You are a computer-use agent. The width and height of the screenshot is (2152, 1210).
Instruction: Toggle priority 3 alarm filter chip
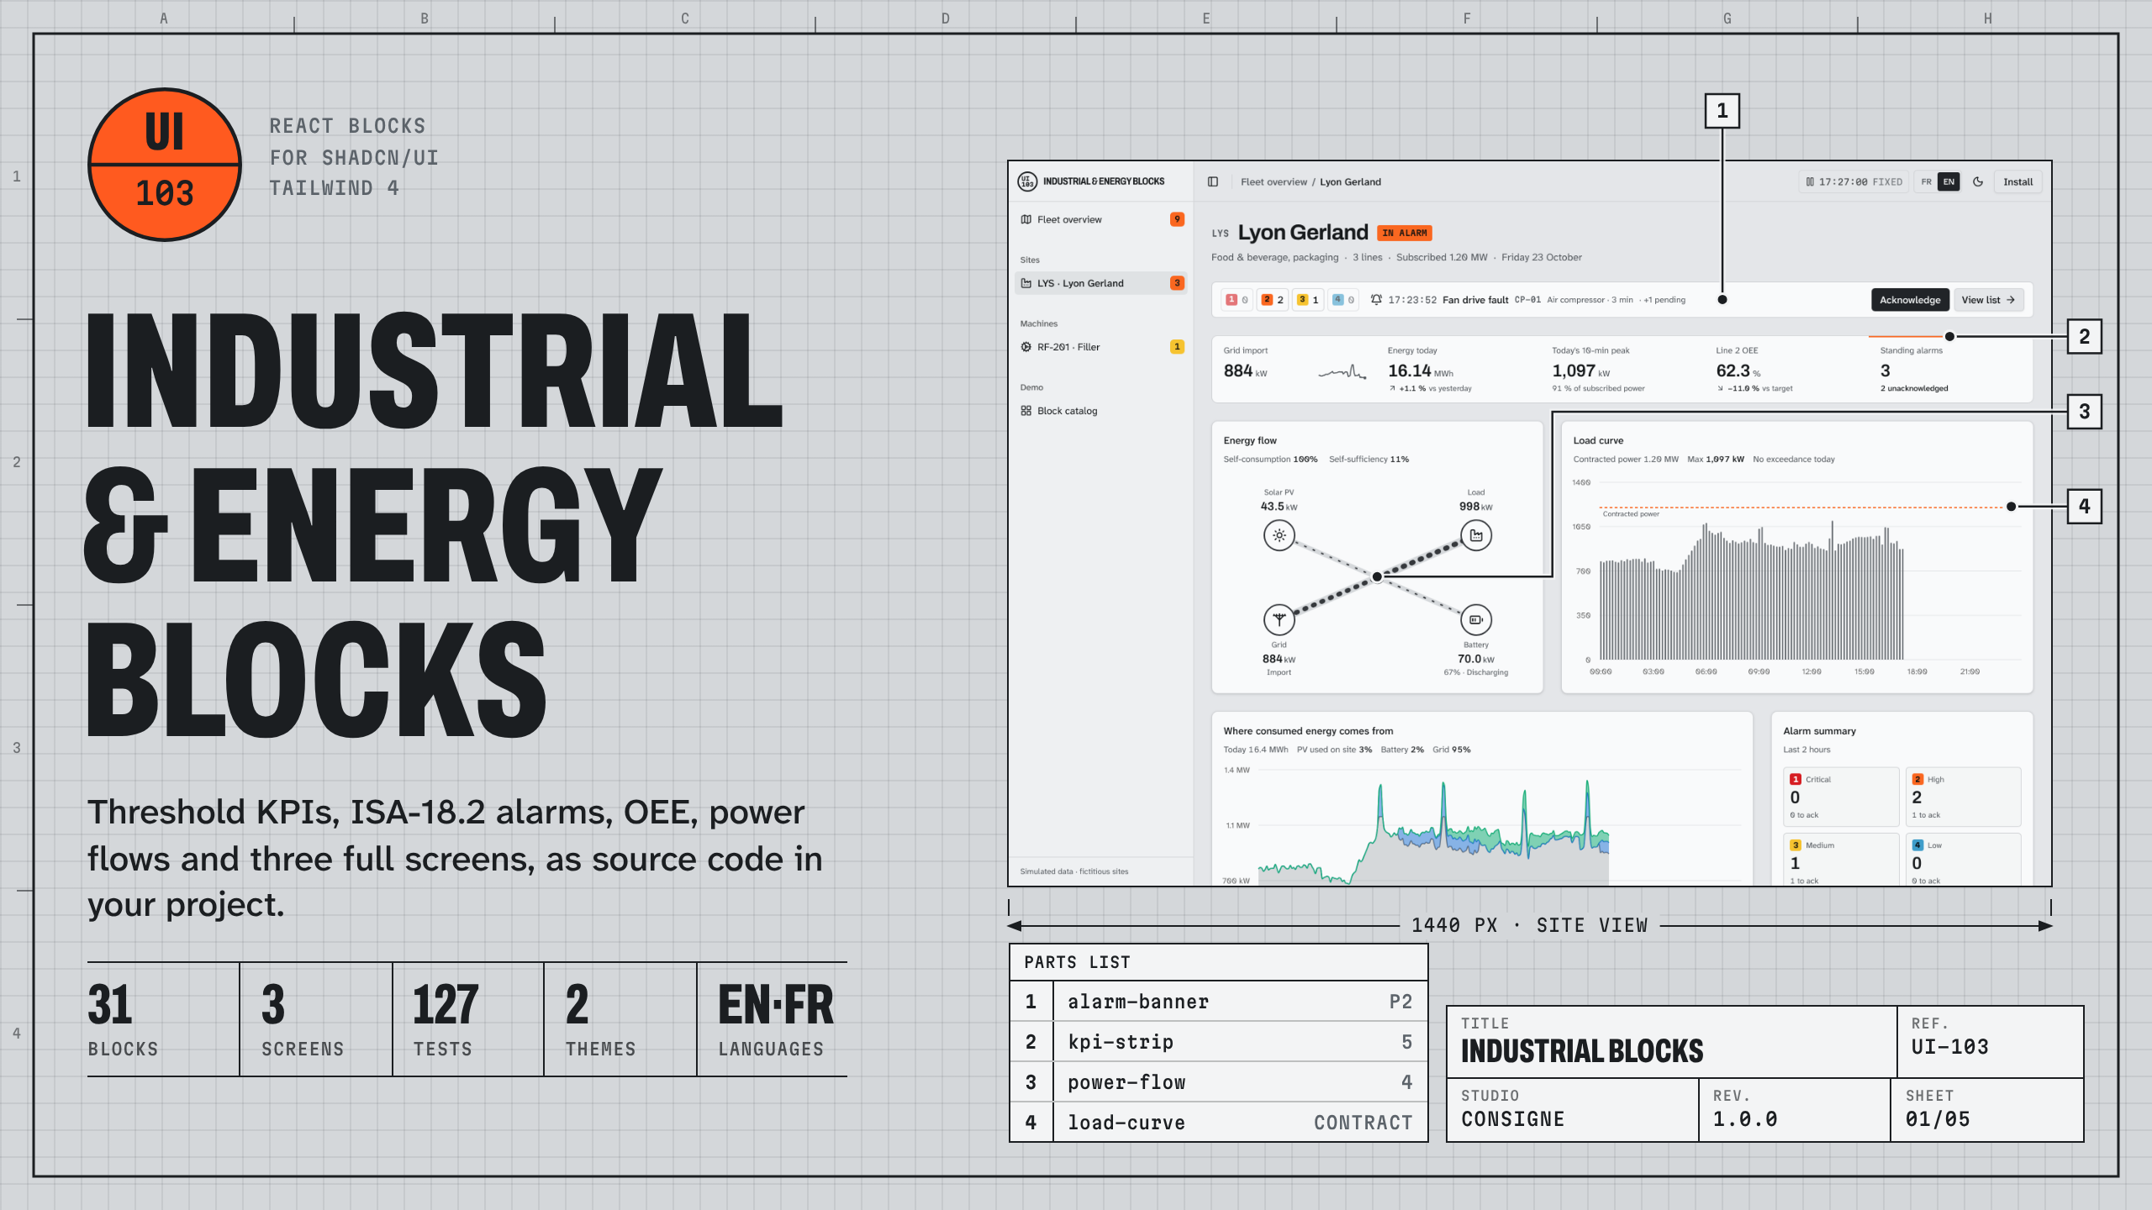[1307, 300]
